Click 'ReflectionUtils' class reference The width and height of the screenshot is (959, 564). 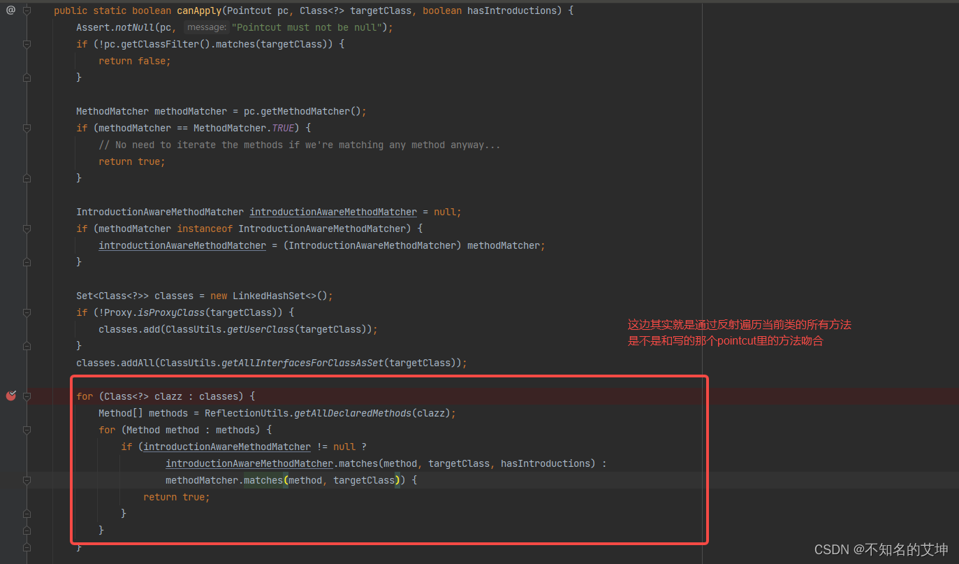[x=247, y=413]
